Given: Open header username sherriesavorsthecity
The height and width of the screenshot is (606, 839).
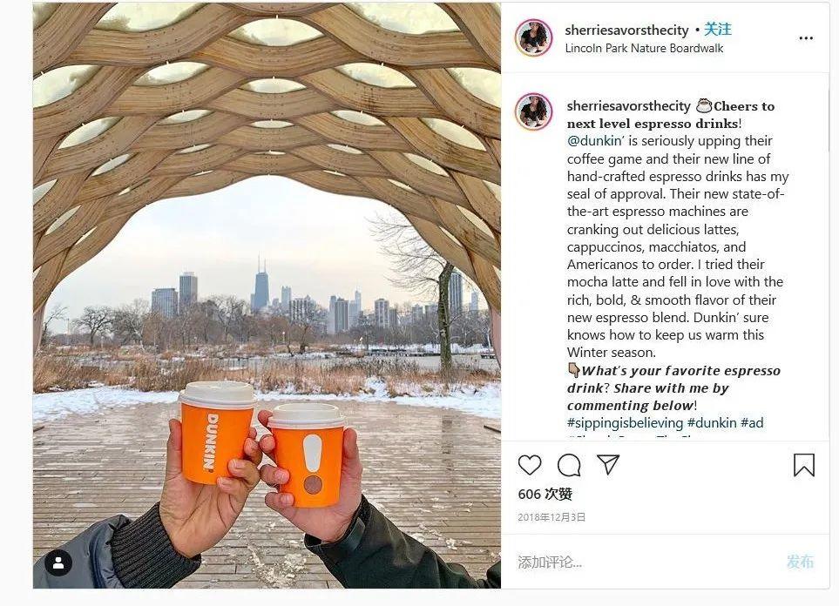Looking at the screenshot, I should (x=626, y=30).
